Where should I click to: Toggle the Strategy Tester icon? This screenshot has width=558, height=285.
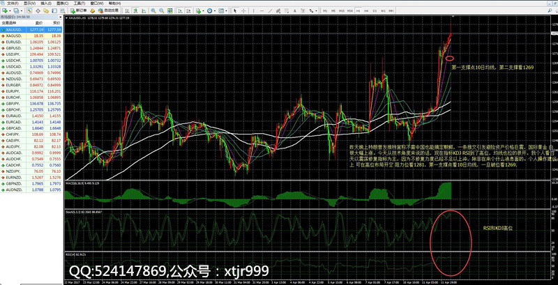click(x=63, y=10)
